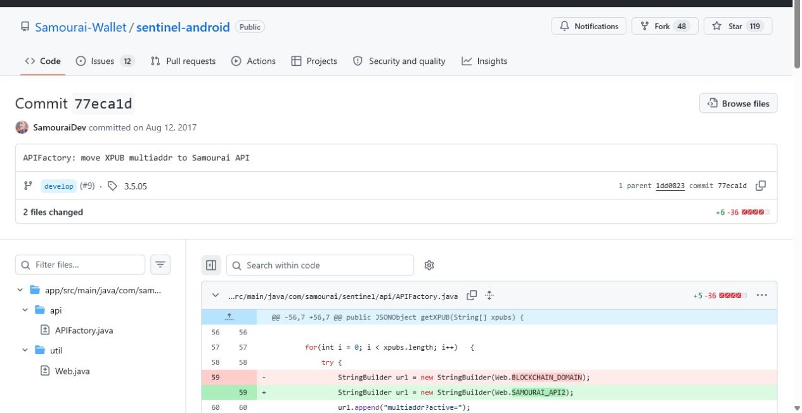This screenshot has height=413, width=802.
Task: Click the Star count 119
Action: [x=754, y=26]
